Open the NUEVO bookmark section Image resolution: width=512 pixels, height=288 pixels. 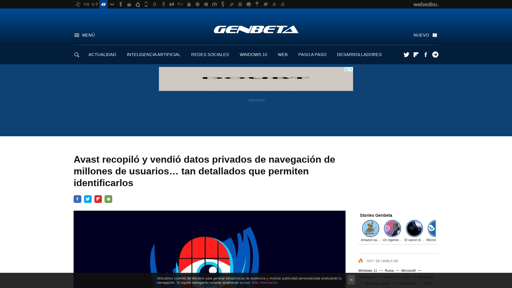click(x=425, y=35)
